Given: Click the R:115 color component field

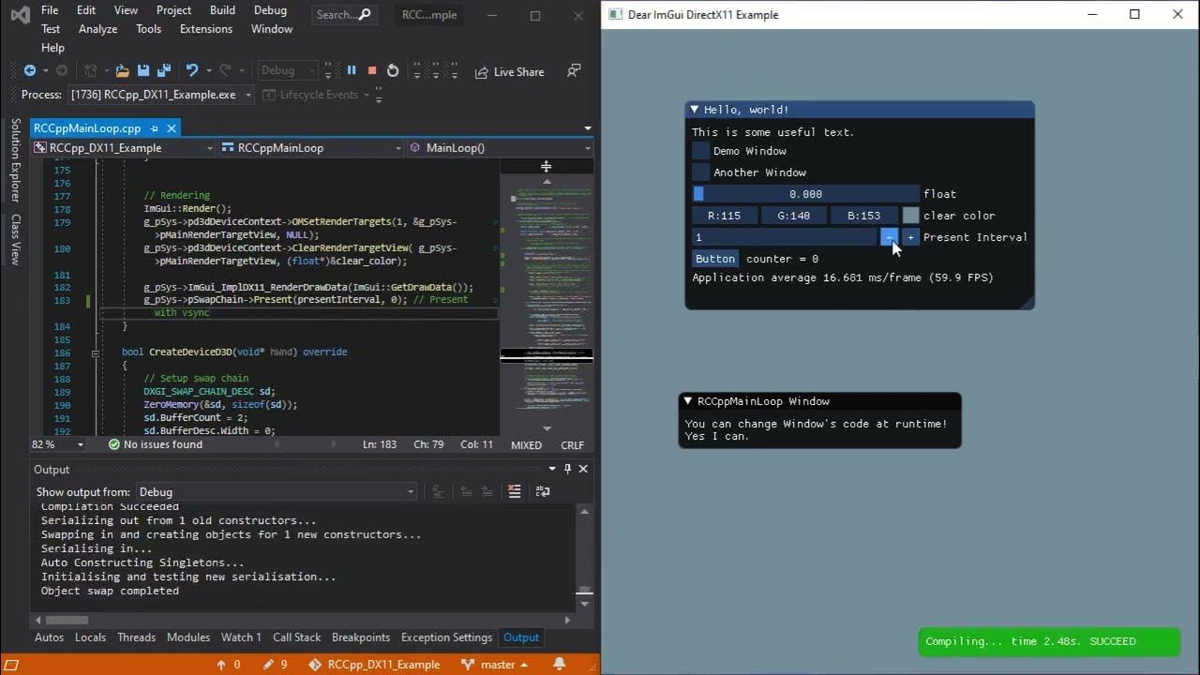Looking at the screenshot, I should 724,216.
